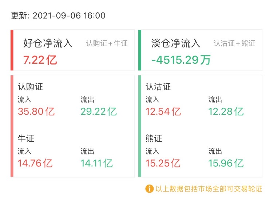Open the 好仓净流入 card
The width and height of the screenshot is (273, 209).
point(73,50)
